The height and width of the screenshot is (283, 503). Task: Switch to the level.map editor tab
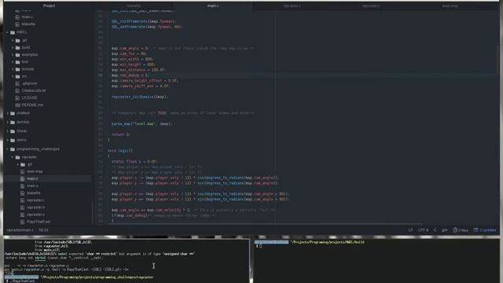click(450, 6)
